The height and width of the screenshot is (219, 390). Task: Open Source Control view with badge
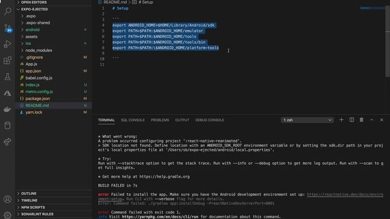tap(7, 28)
